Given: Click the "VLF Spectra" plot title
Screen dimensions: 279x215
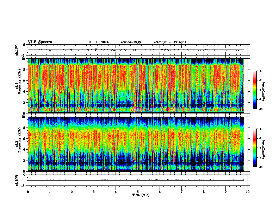Looking at the screenshot, I should (x=40, y=42).
